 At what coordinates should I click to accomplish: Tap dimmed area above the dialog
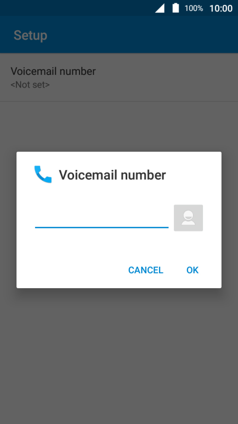click(x=119, y=126)
